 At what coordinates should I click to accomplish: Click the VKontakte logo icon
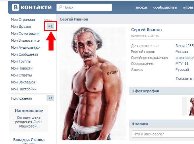[16, 7]
